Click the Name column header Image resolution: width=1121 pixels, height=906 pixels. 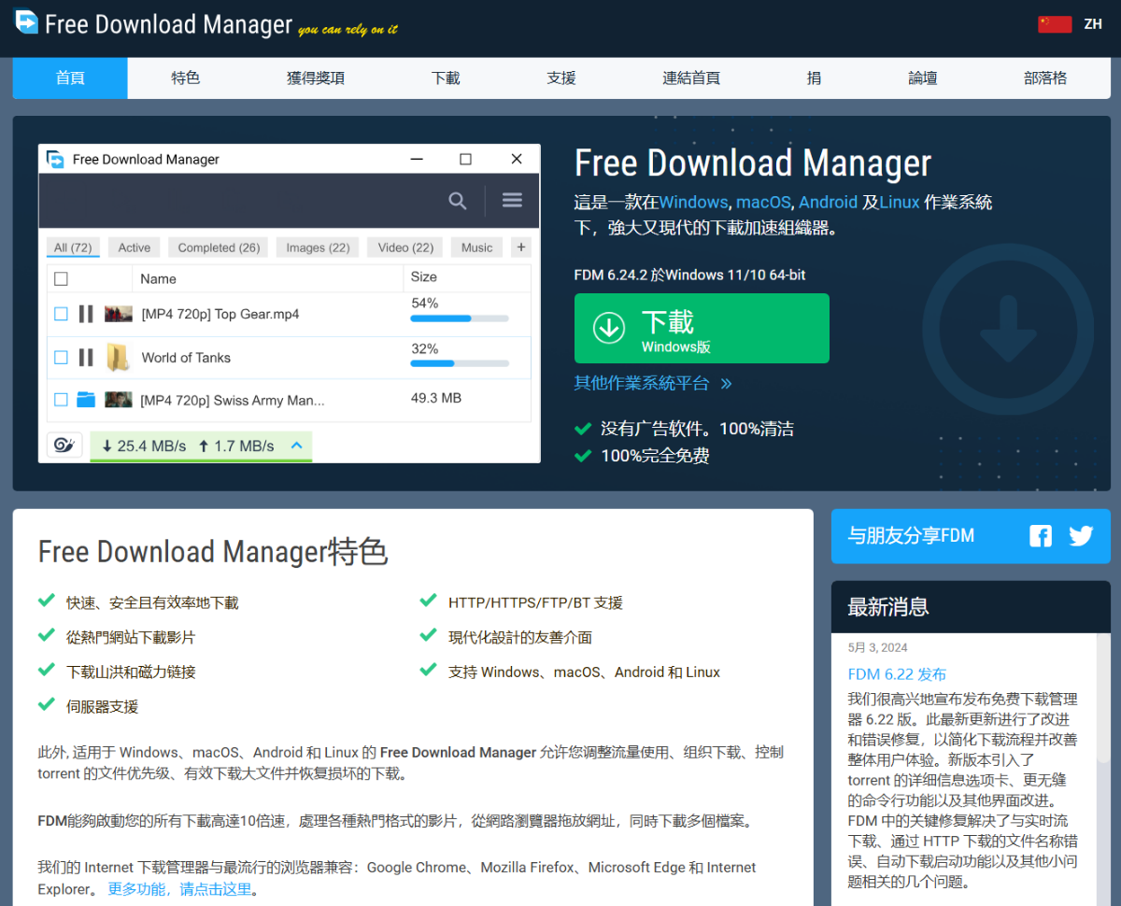tap(158, 278)
